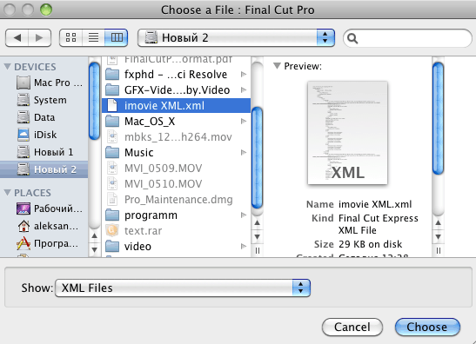476x344 pixels.
Task: Expand Mac_OS_X folder arrow
Action: [244, 122]
